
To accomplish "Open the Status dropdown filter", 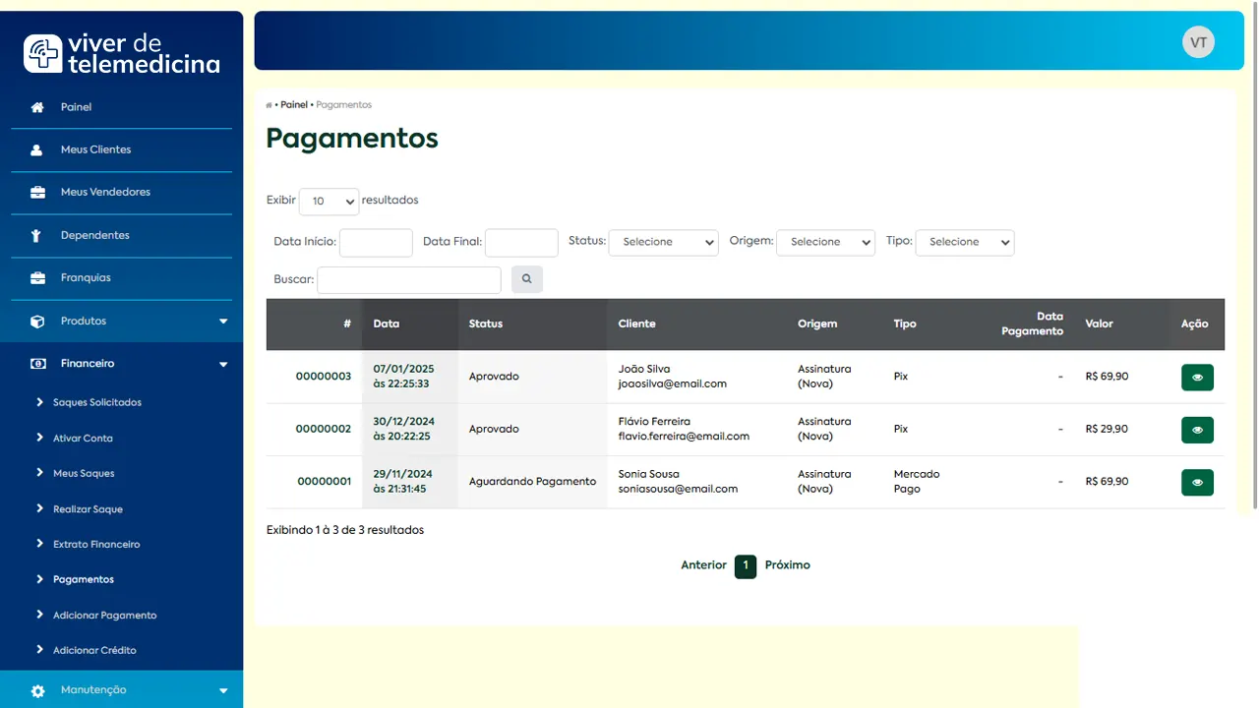I will [x=663, y=242].
